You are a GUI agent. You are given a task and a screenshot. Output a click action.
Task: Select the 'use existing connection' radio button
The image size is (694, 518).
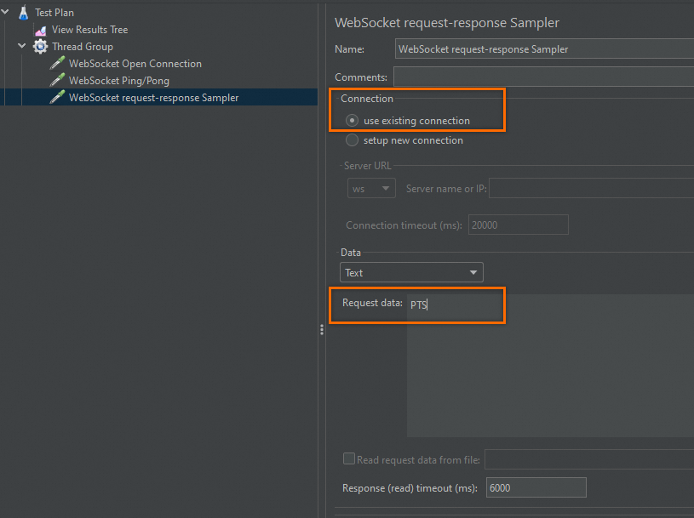[353, 121]
